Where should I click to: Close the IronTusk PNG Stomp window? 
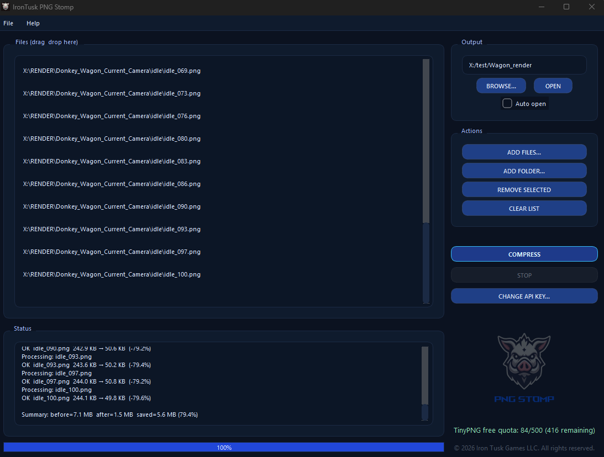[x=592, y=7]
